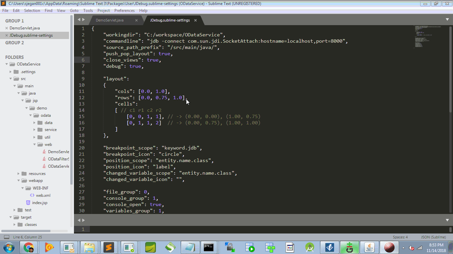Expand the util folder

[x=34, y=137]
